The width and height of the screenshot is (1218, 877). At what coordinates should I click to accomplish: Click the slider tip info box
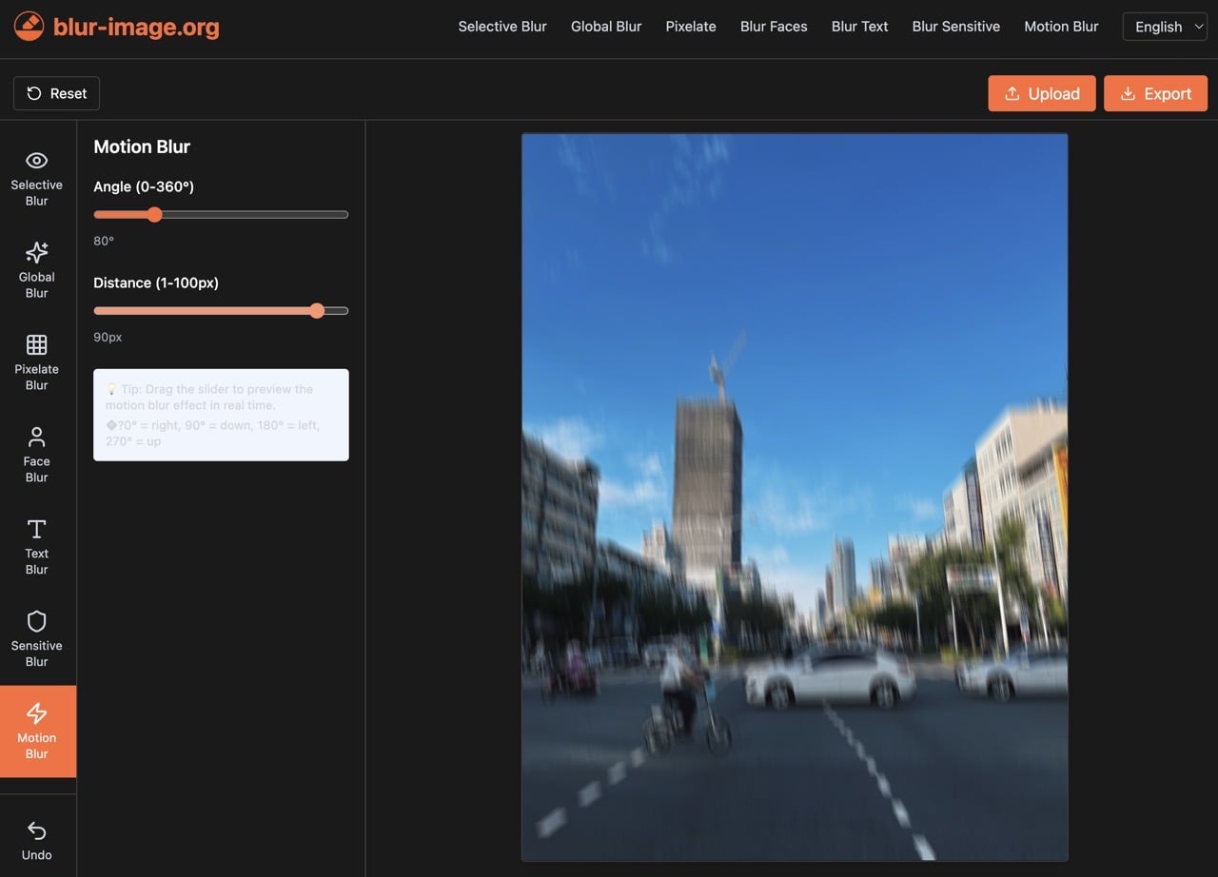[221, 415]
